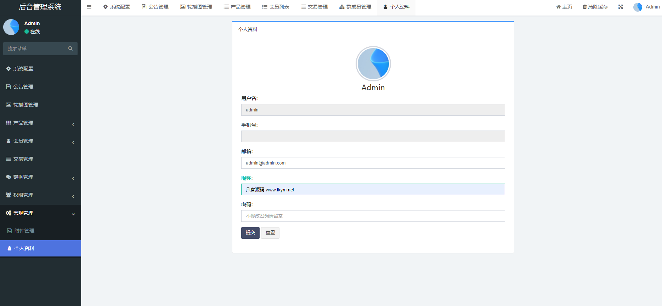
Task: Open the Admin user dropdown at top right
Action: 646,7
